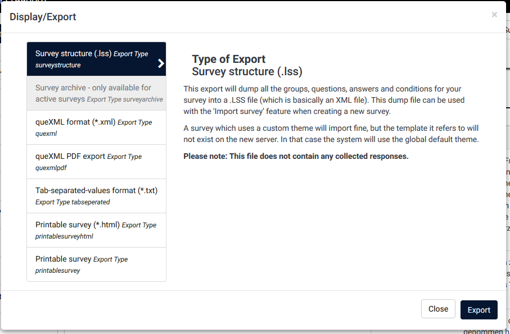Click the white Close button
The image size is (510, 334).
pos(438,309)
